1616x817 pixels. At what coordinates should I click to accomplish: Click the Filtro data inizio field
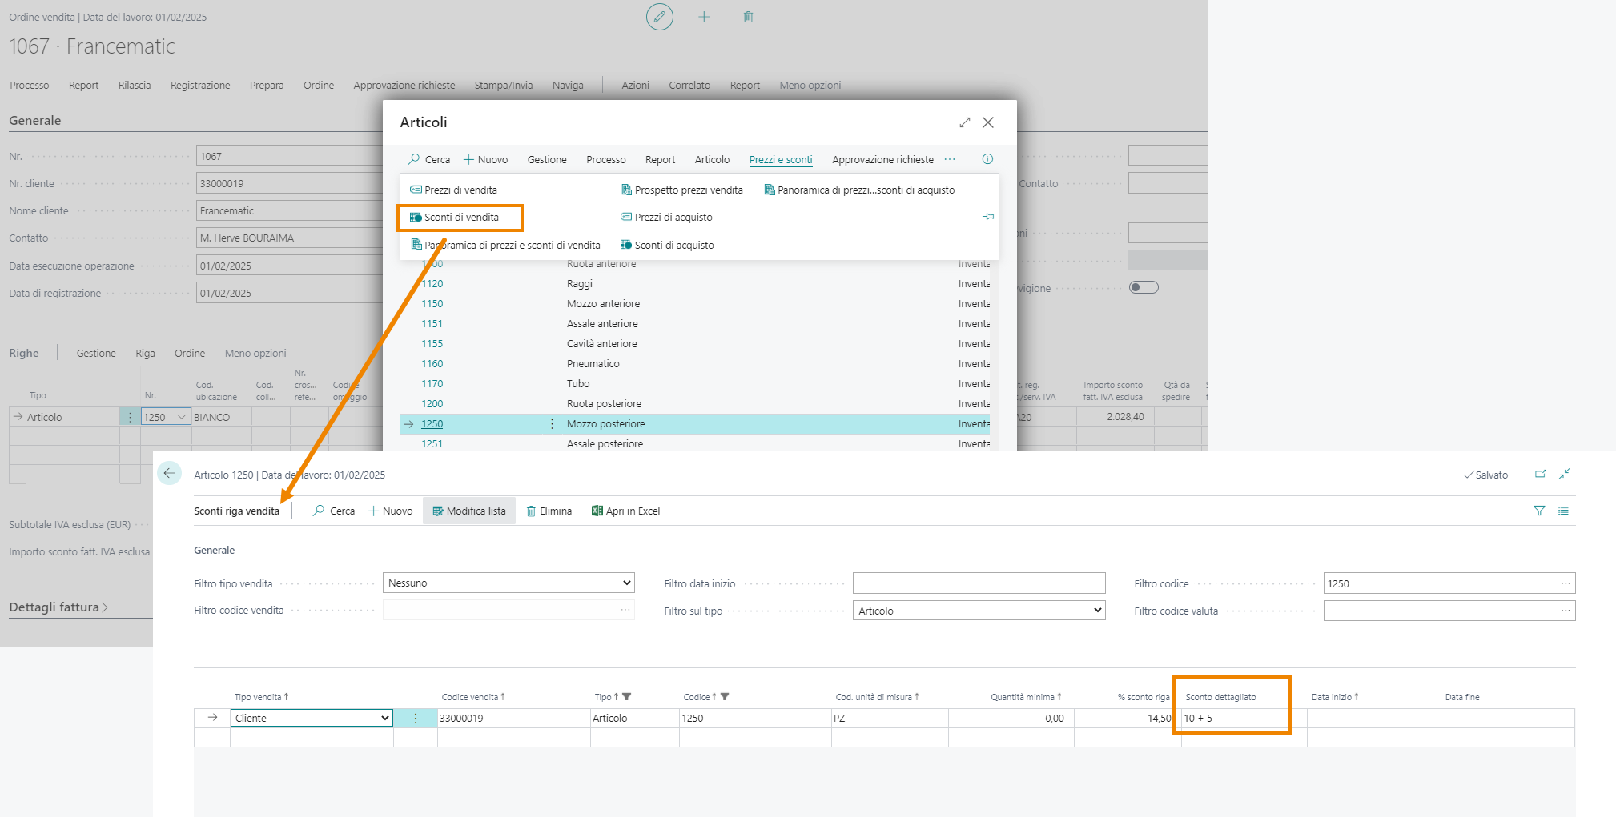[978, 583]
